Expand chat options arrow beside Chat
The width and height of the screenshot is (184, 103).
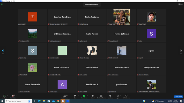click(x=78, y=96)
